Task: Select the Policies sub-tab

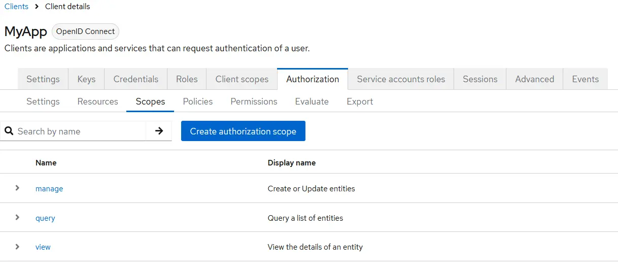Action: (197, 101)
